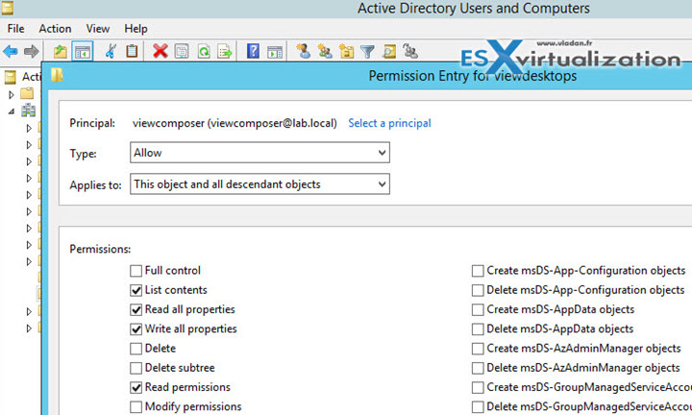692x415 pixels.
Task: Click the Acti root node in tree
Action: [x=31, y=77]
